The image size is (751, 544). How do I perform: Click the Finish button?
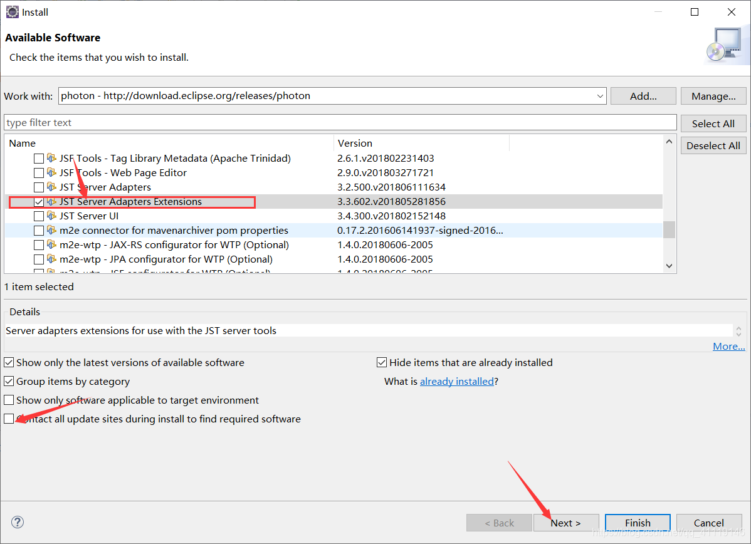[638, 523]
